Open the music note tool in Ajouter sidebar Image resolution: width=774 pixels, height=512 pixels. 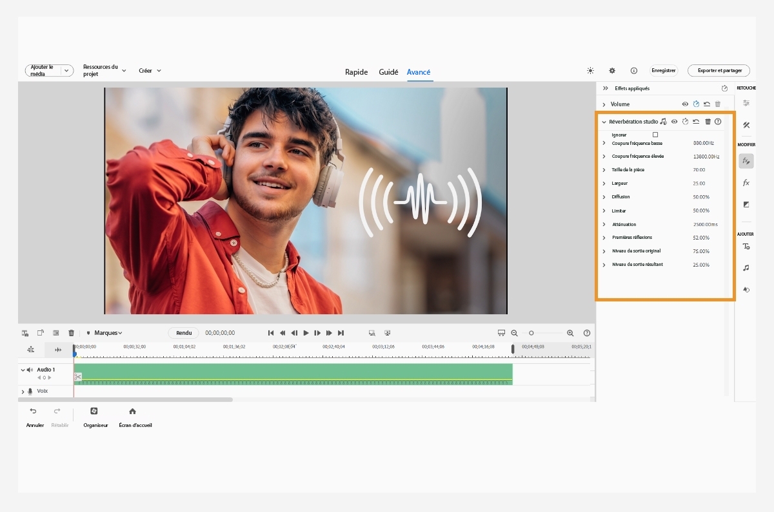tap(746, 267)
